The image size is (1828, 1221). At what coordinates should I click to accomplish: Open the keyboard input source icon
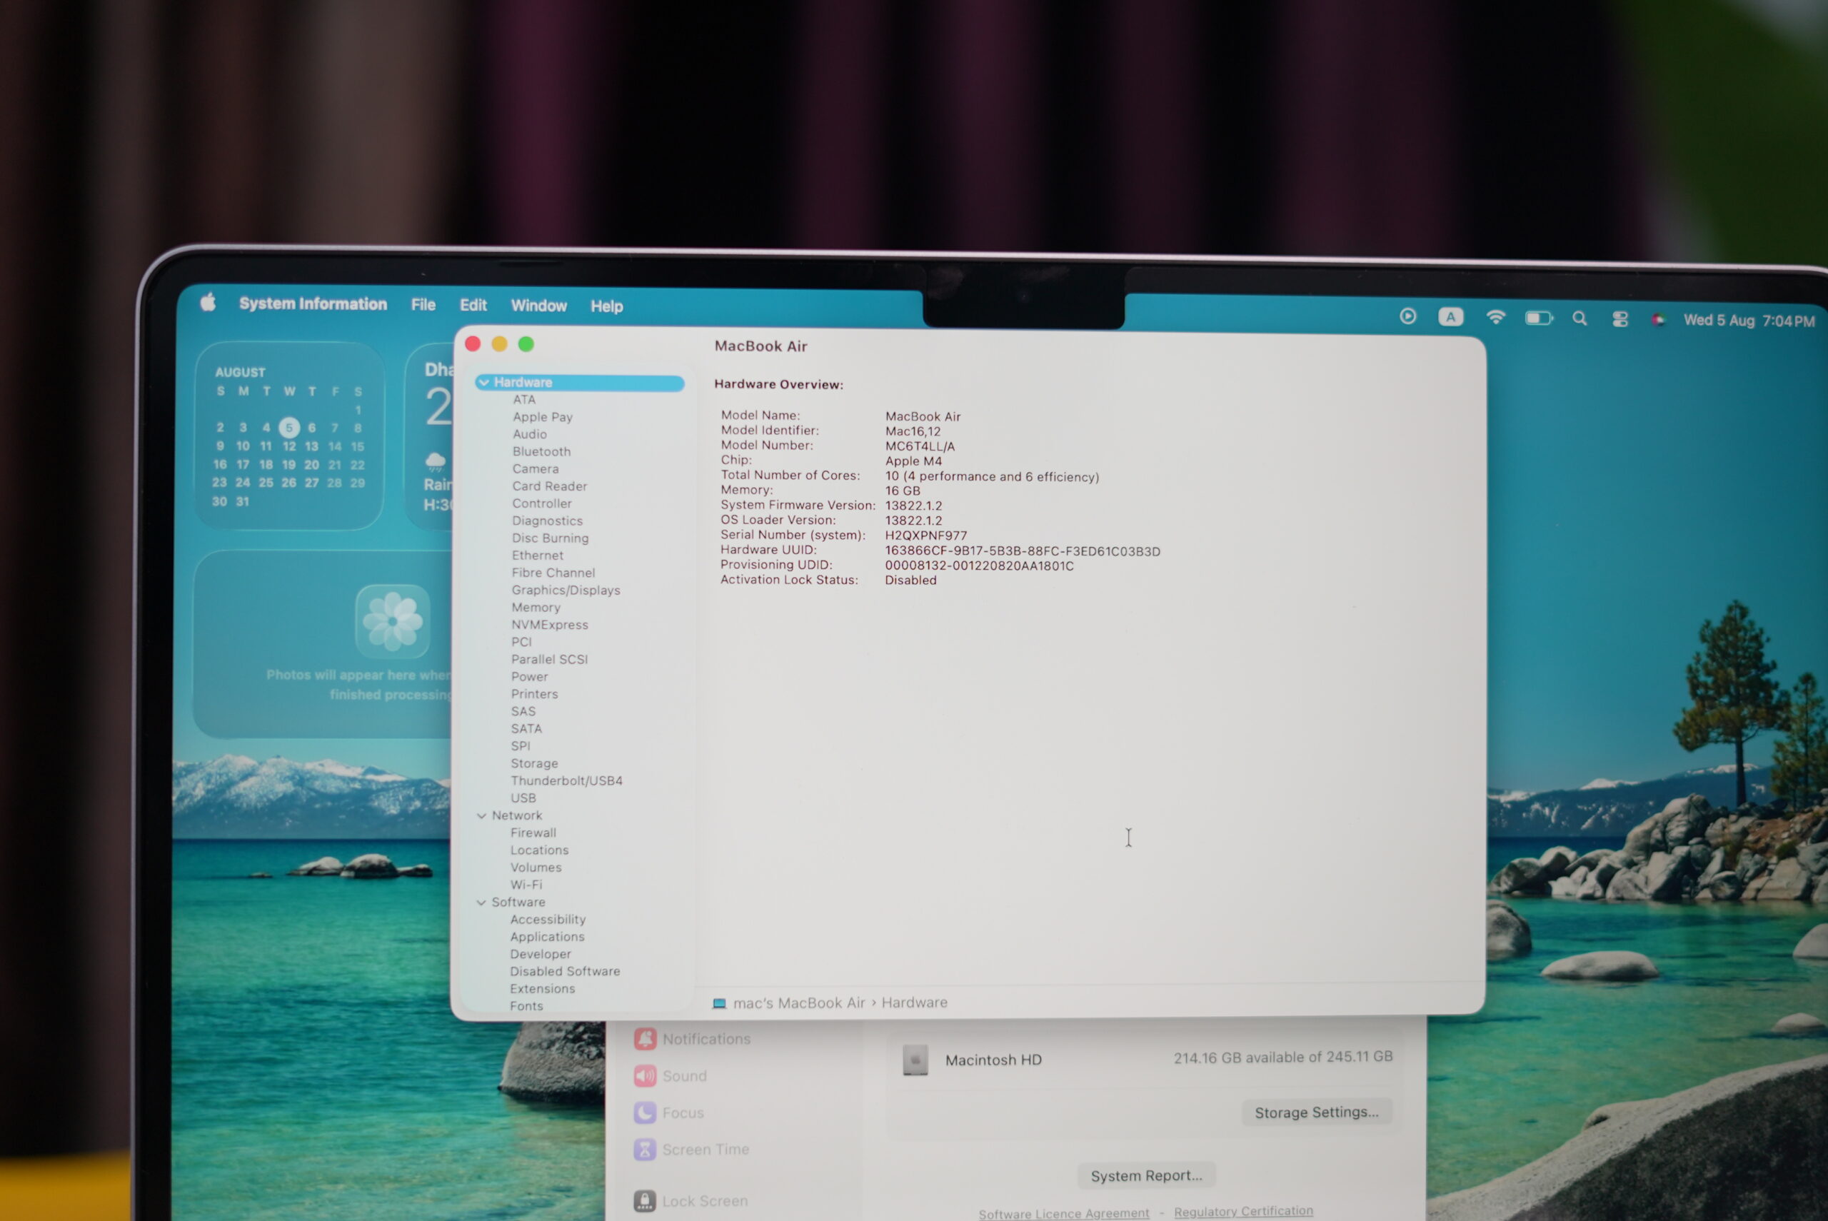(x=1450, y=317)
